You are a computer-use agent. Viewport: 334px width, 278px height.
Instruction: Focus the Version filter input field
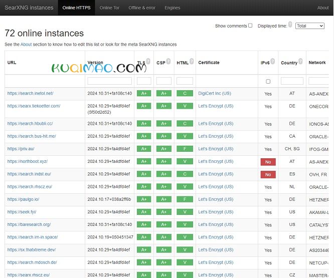tap(109, 81)
